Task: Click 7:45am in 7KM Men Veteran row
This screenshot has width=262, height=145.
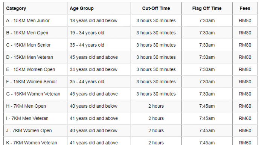Action: click(x=207, y=118)
